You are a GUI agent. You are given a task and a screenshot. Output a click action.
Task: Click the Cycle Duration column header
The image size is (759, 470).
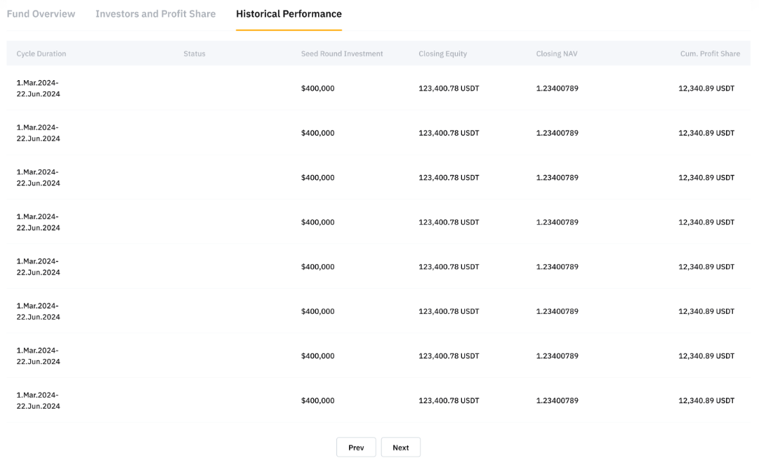[41, 54]
